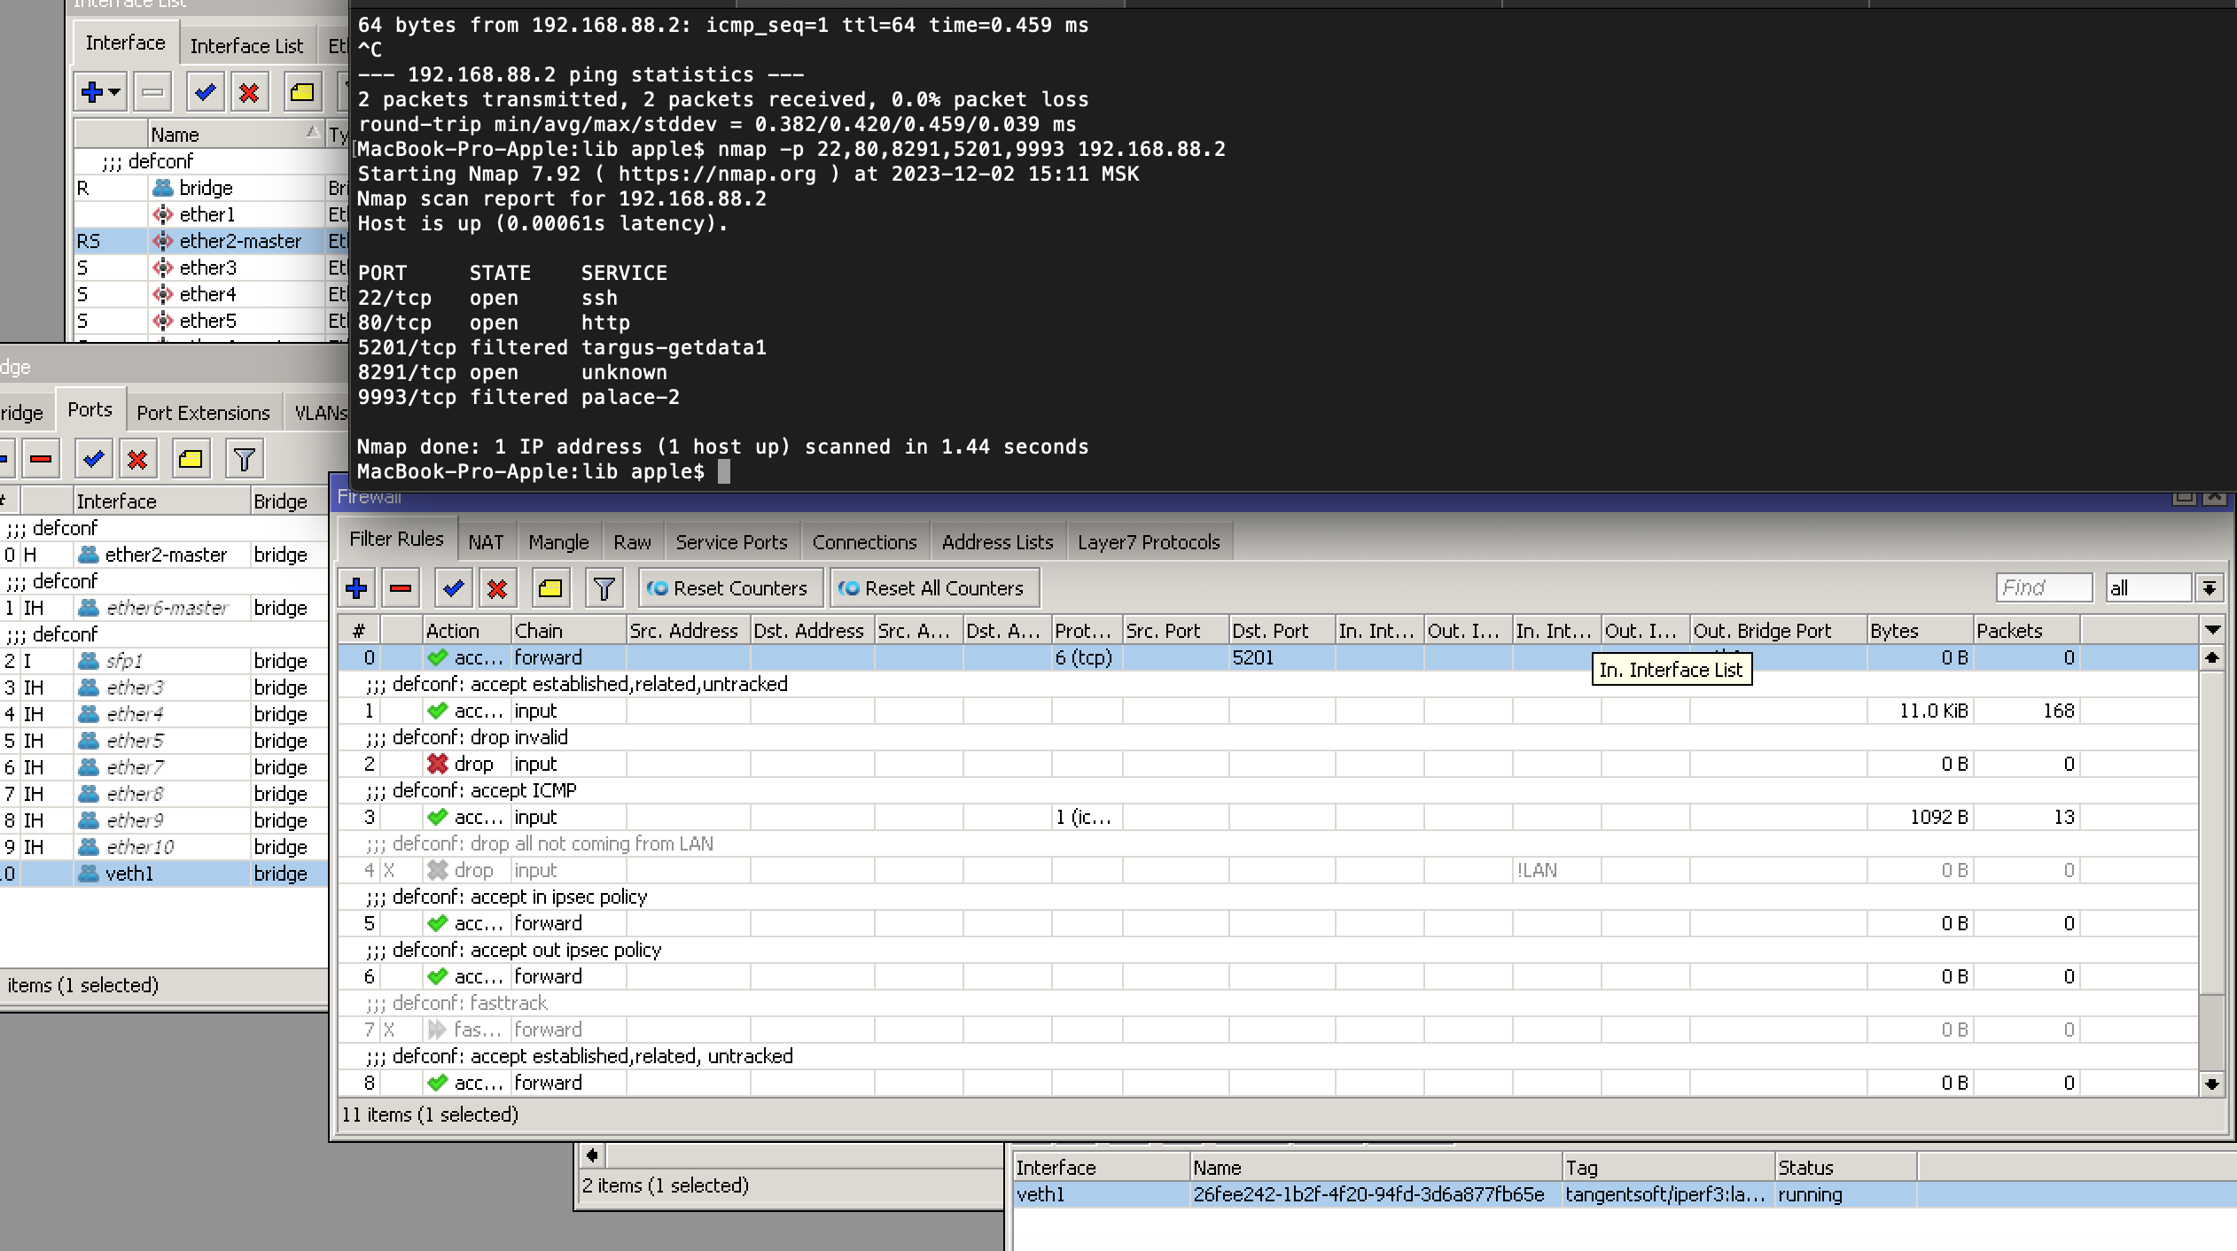Select ether6-master bridge port row
The width and height of the screenshot is (2237, 1251).
(x=164, y=608)
